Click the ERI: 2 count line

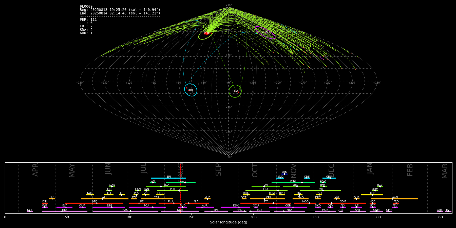tap(86, 26)
